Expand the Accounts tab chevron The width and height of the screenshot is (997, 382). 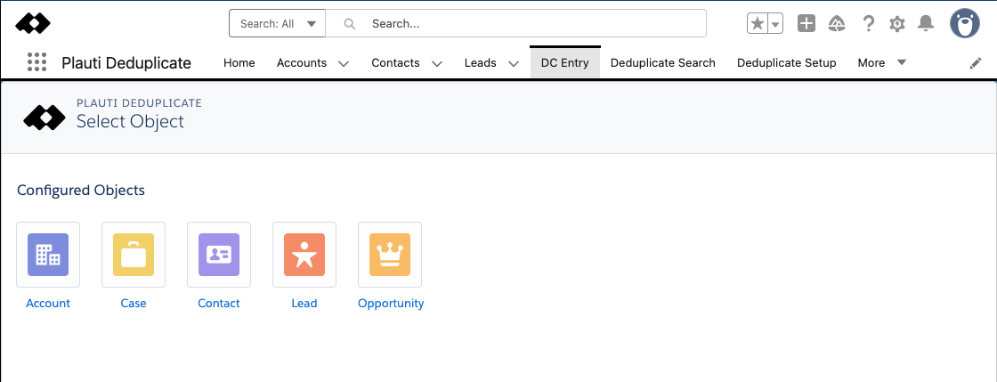click(344, 63)
